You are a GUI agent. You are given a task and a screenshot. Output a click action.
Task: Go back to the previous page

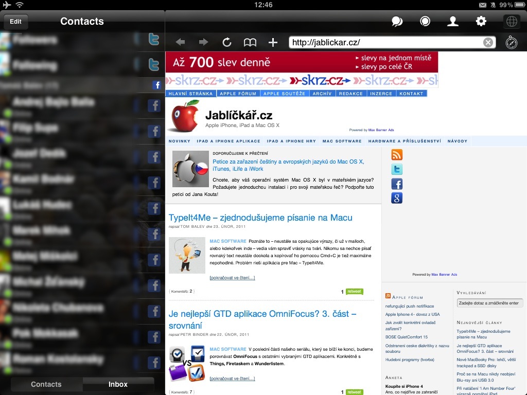pyautogui.click(x=180, y=43)
